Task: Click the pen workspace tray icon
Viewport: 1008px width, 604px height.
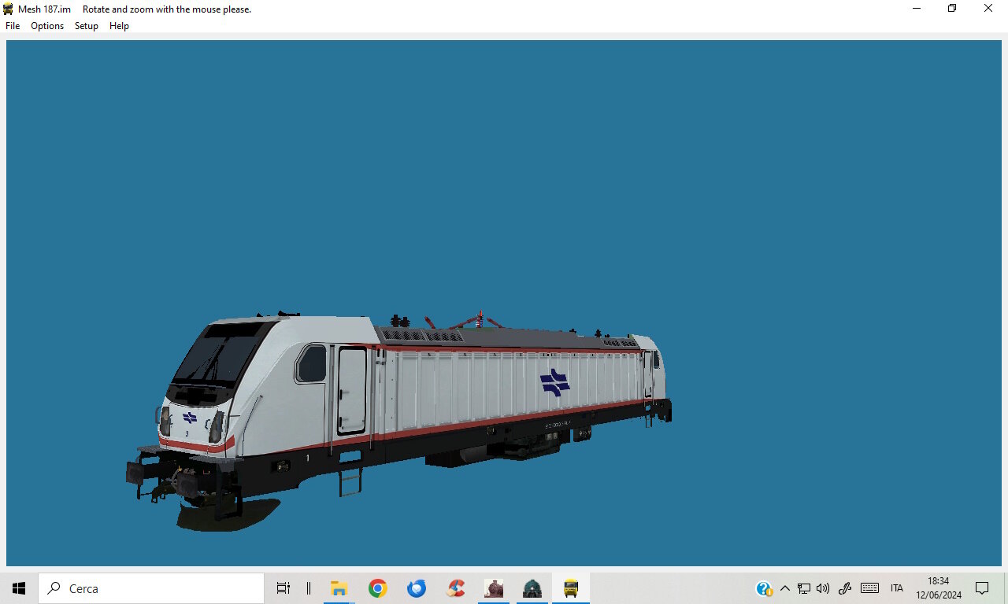Action: pos(846,588)
